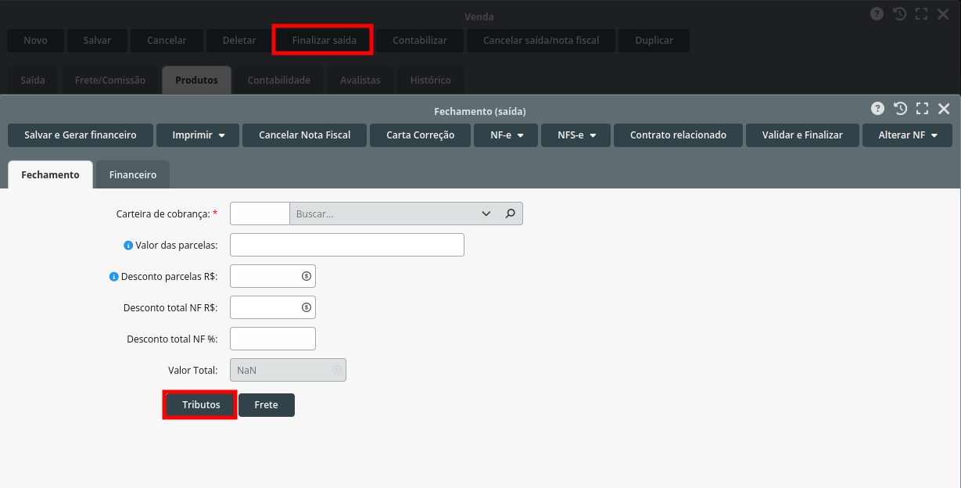The width and height of the screenshot is (961, 488).
Task: Open the NFS-e dropdown menu
Action: point(576,135)
